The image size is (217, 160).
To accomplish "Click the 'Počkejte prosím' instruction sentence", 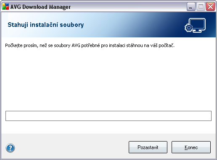I will [x=90, y=45].
